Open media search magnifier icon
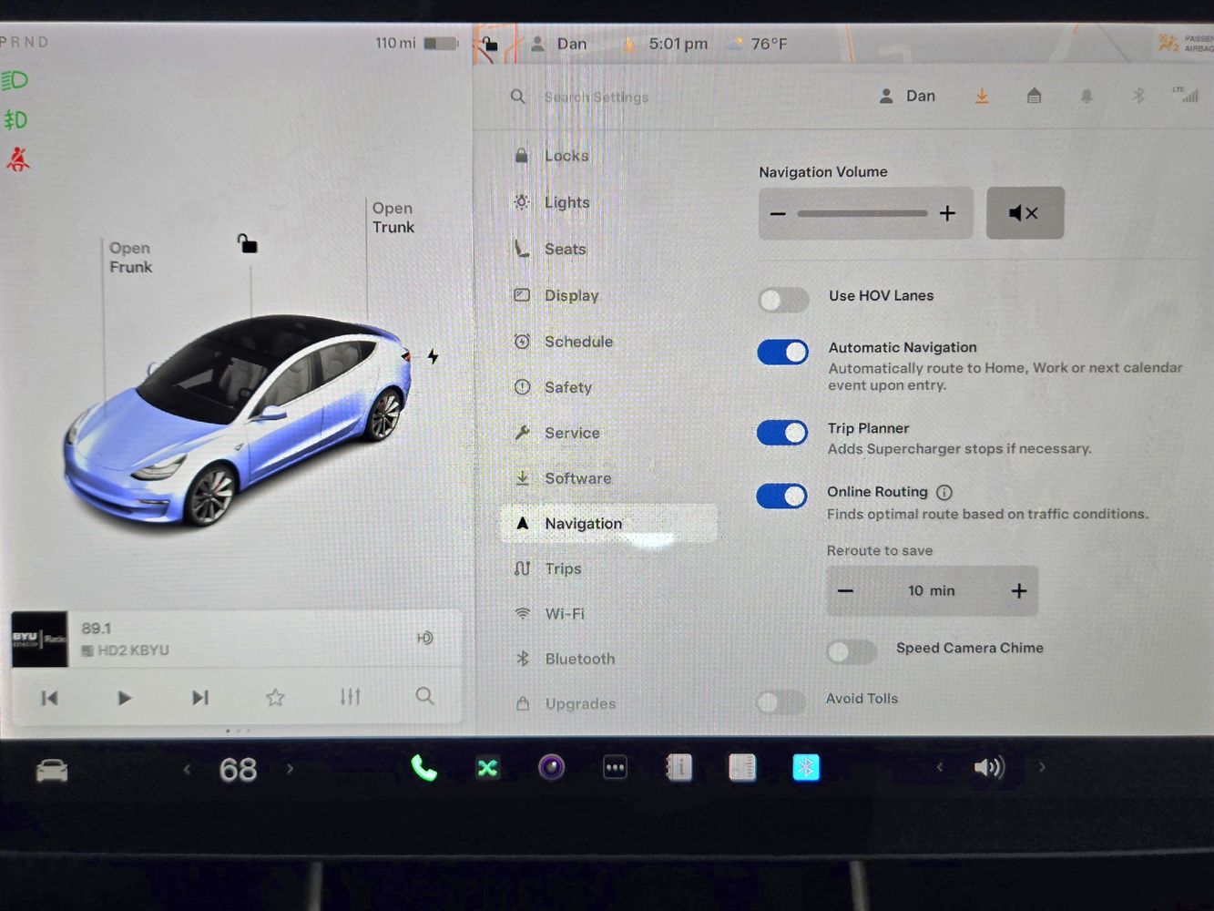This screenshot has width=1214, height=911. [424, 696]
